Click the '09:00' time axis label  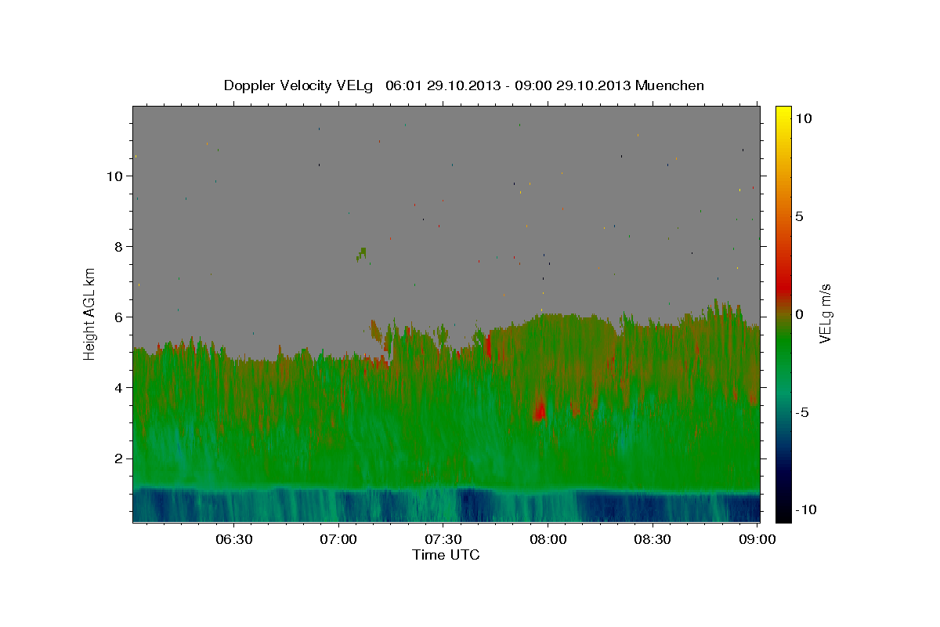[x=757, y=539]
